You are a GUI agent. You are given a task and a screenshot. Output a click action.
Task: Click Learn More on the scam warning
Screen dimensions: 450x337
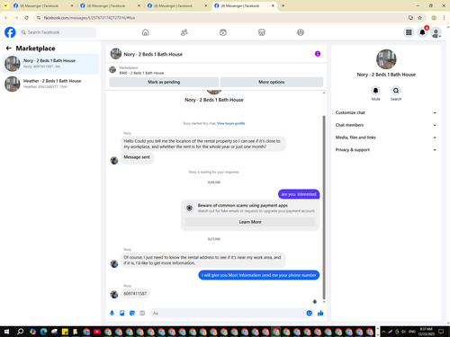point(250,222)
